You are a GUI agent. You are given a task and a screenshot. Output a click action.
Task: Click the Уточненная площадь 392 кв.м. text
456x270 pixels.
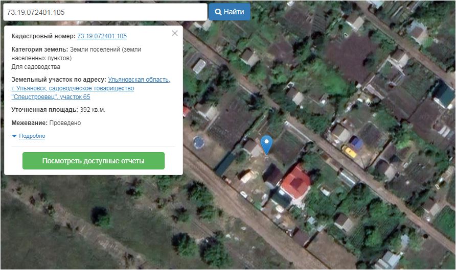tap(58, 110)
